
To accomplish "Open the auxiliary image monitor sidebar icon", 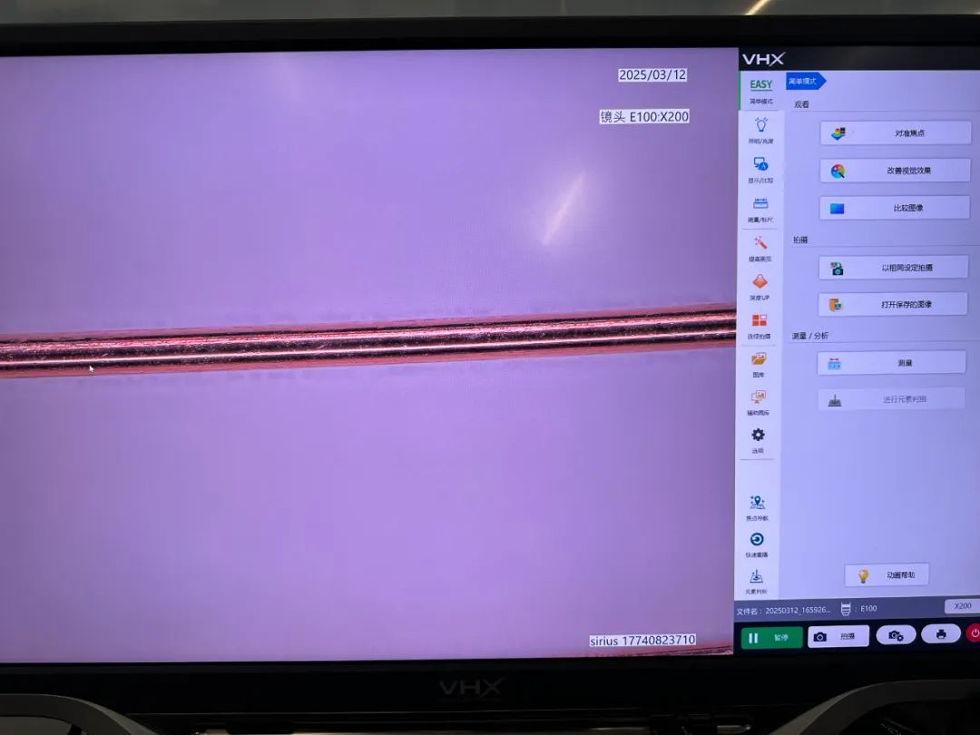I will pos(758,403).
